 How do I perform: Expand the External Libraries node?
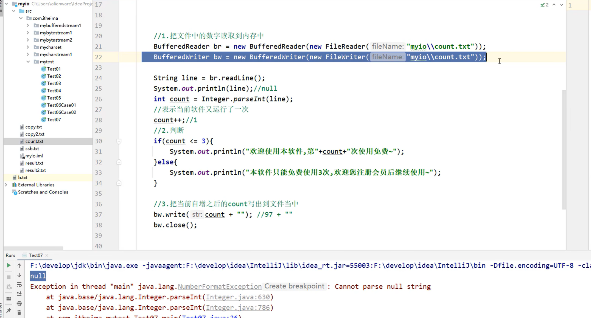pos(6,185)
